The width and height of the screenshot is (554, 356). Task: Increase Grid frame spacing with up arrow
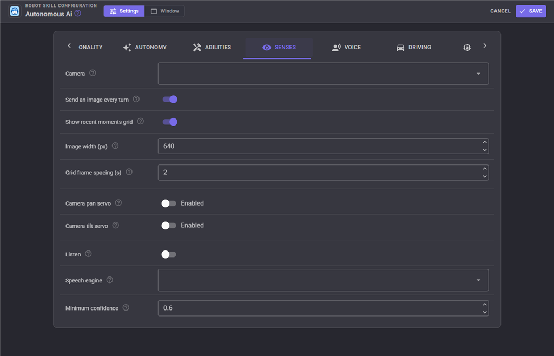[484, 169]
